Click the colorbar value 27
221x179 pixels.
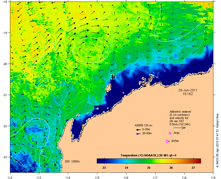[x=193, y=168]
